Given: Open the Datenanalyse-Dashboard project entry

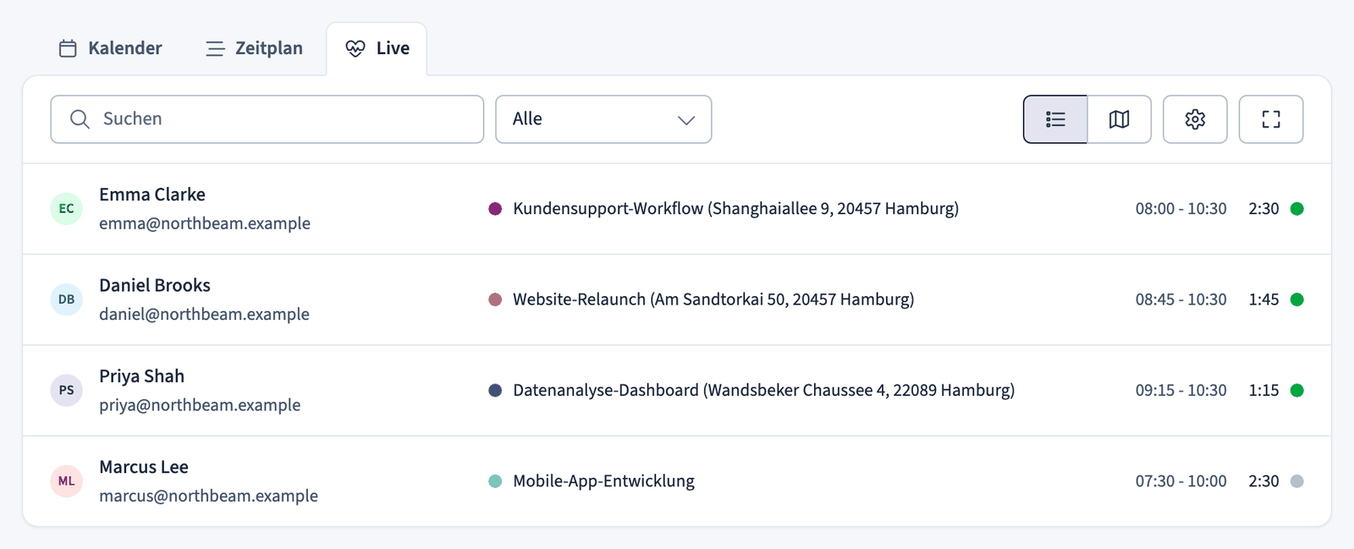Looking at the screenshot, I should (763, 390).
